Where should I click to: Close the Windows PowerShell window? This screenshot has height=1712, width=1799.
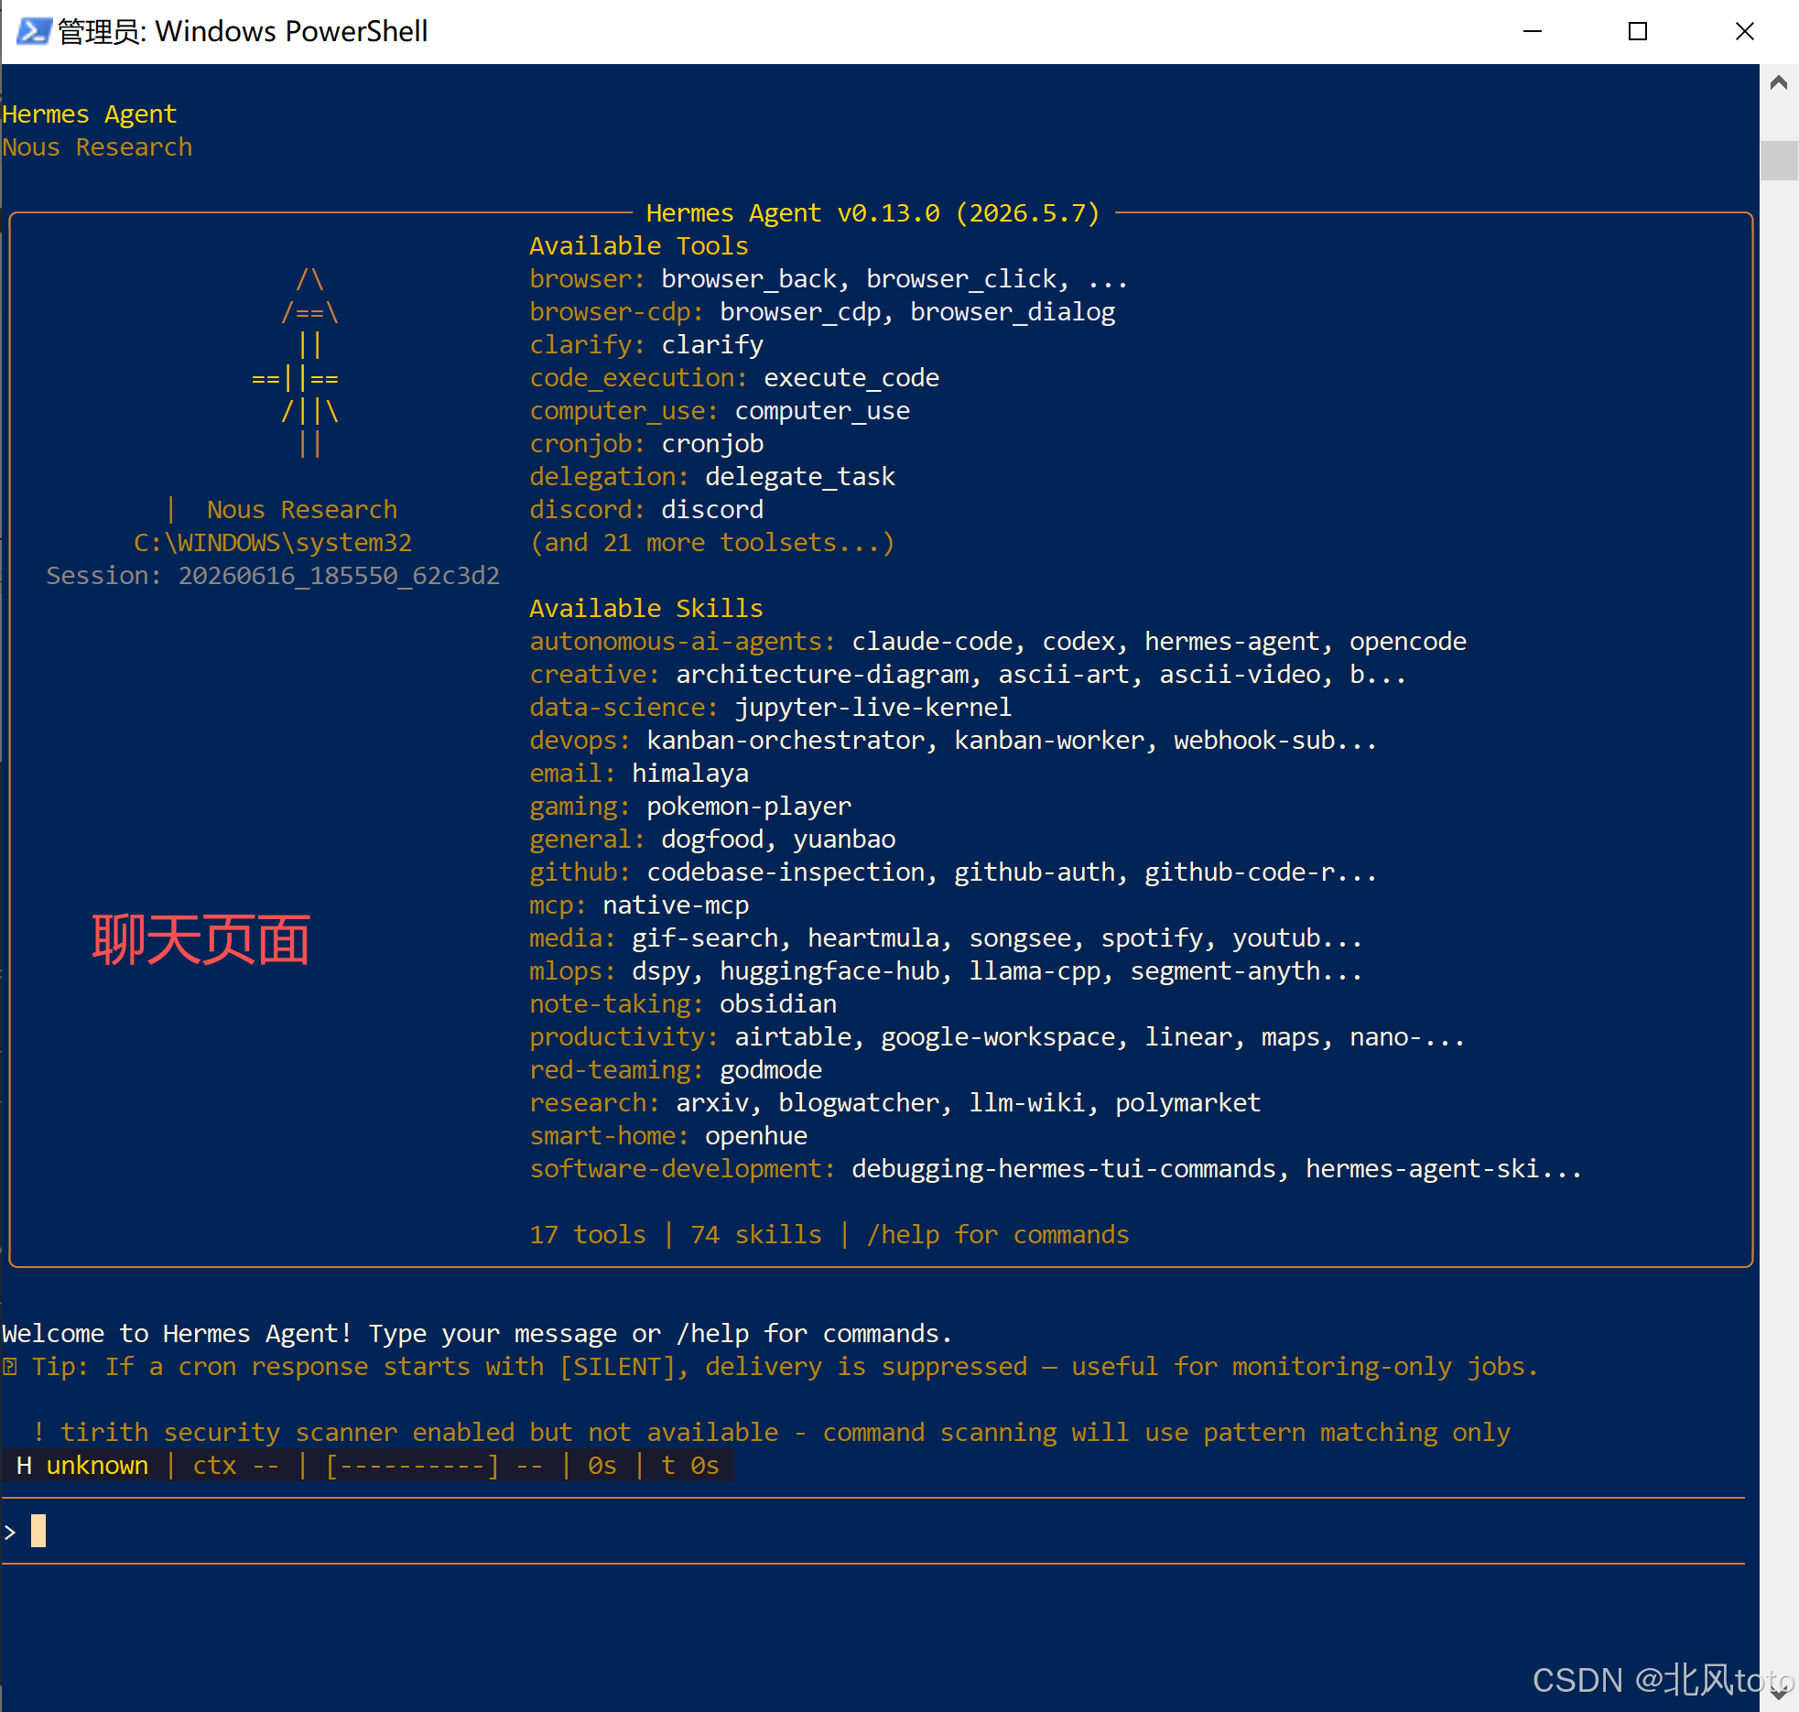click(1744, 31)
